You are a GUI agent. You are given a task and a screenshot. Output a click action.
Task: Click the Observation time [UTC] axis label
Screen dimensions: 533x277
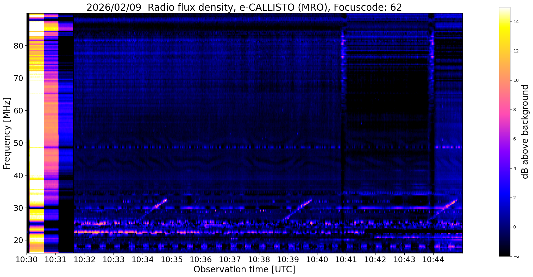pos(244,269)
